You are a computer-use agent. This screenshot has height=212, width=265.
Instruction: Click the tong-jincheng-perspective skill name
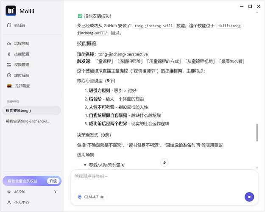click(123, 54)
